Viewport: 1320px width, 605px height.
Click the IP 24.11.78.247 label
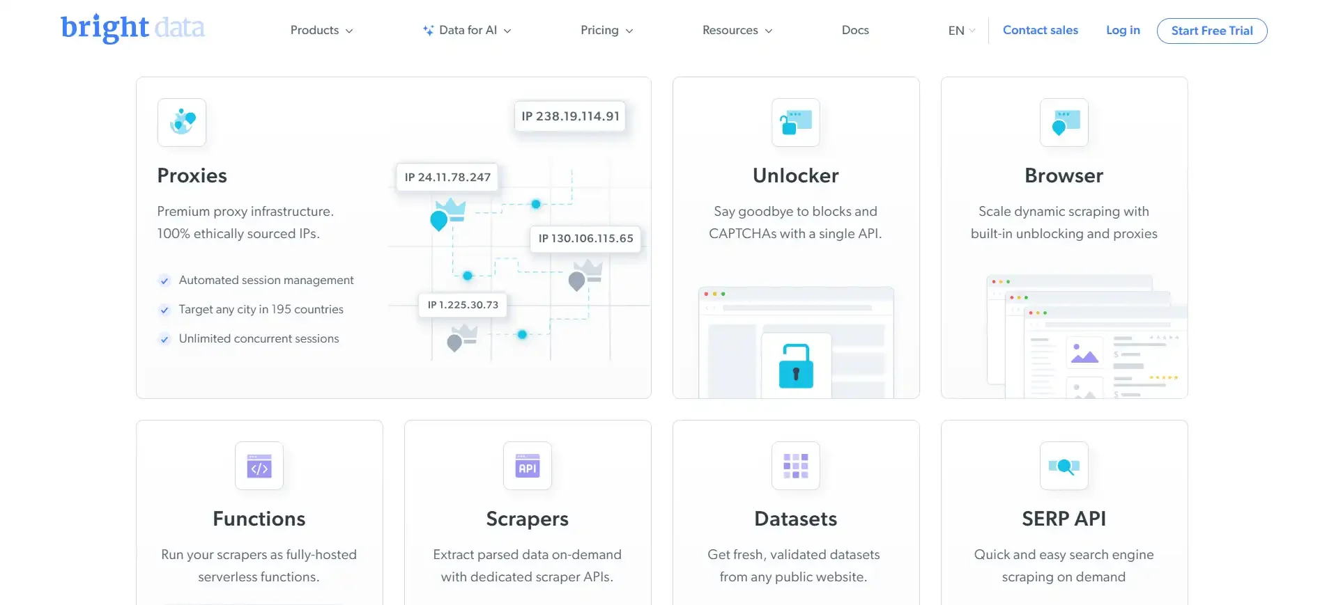click(447, 178)
